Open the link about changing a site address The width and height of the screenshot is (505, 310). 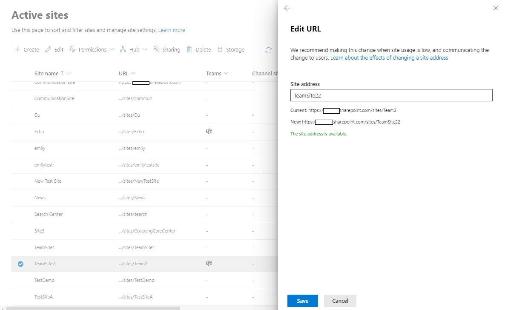pos(389,57)
